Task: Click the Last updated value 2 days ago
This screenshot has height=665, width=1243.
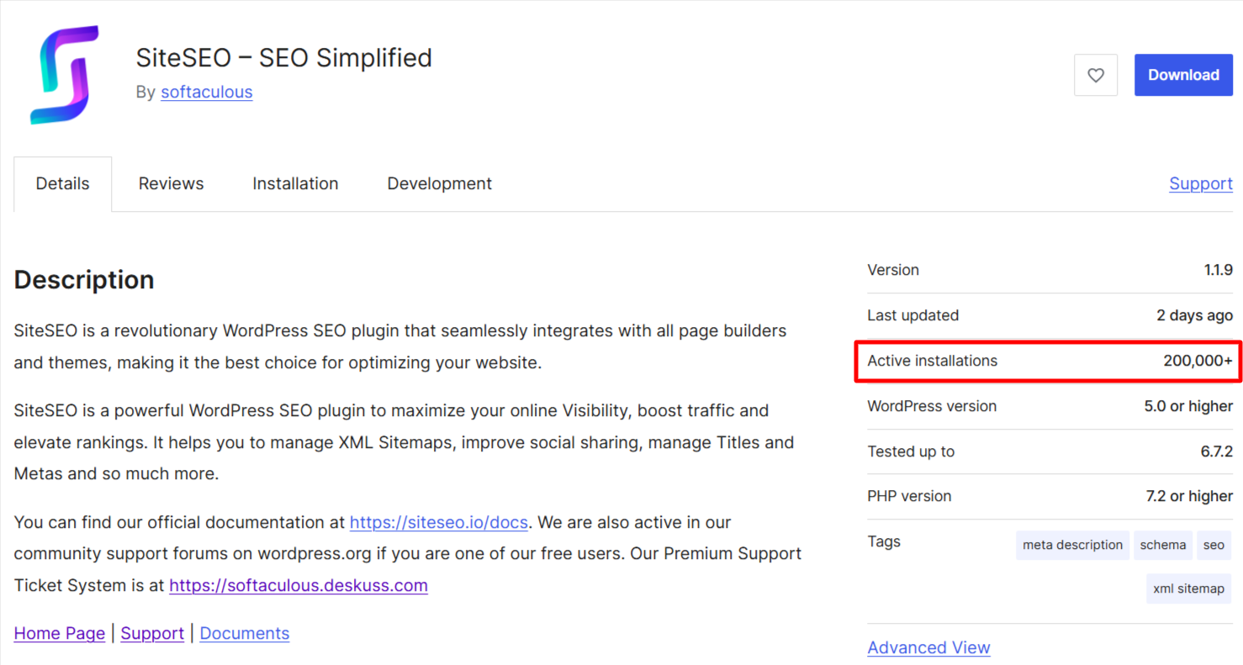Action: [1195, 315]
